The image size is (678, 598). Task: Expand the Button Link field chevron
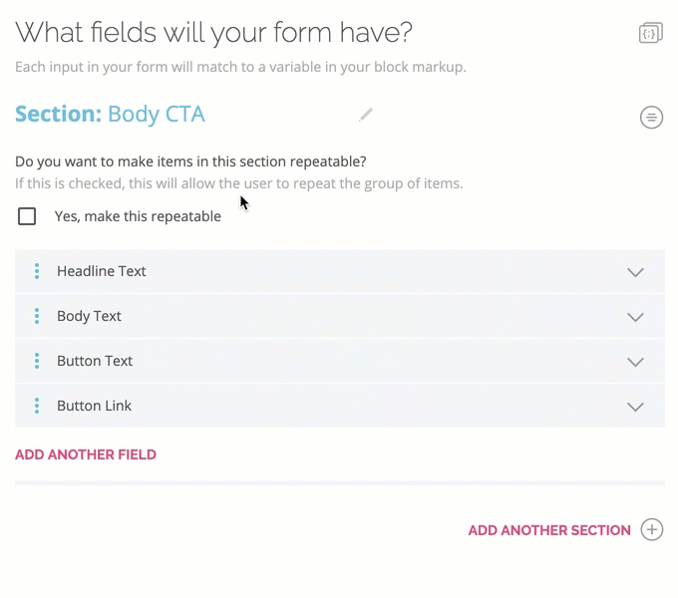coord(635,407)
